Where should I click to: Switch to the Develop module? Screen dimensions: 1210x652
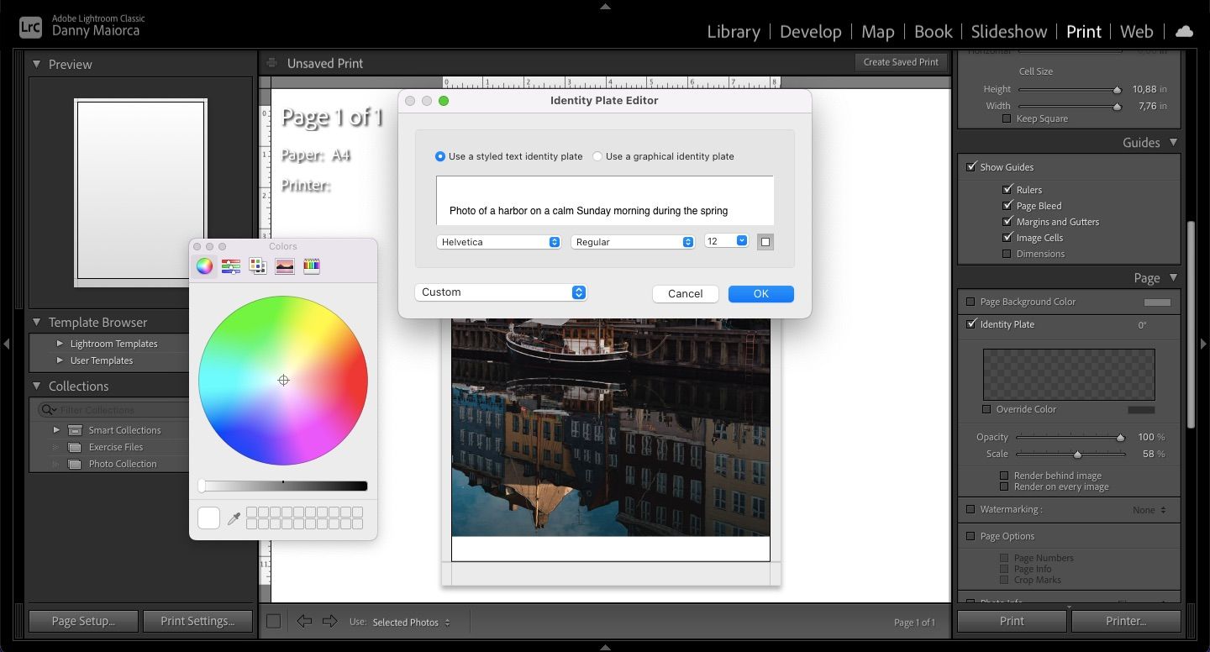pyautogui.click(x=810, y=32)
